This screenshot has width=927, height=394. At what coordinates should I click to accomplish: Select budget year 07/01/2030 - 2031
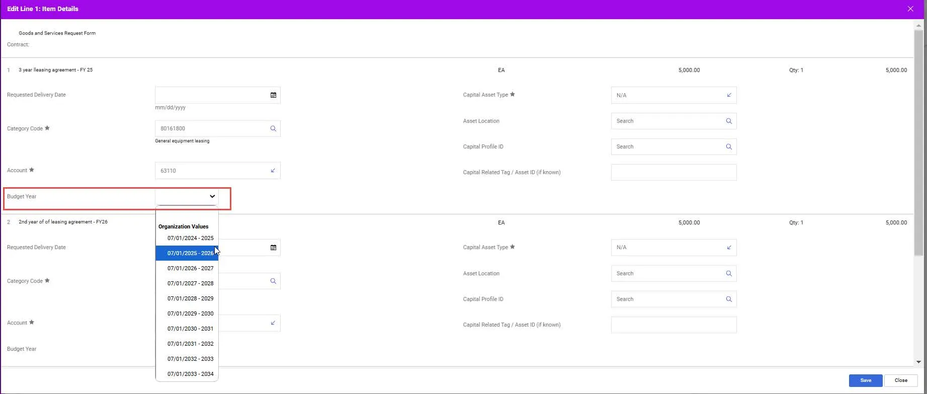click(187, 329)
